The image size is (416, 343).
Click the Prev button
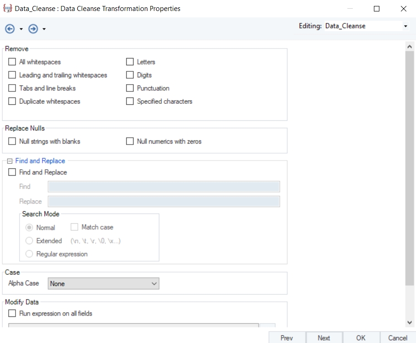[286, 338]
